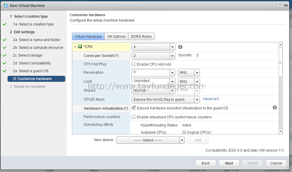
Task: Click the Sockets value text
Action: (x=197, y=55)
